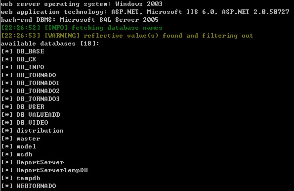This screenshot has width=294, height=191.
Task: Select the model database entry
Action: point(26,146)
